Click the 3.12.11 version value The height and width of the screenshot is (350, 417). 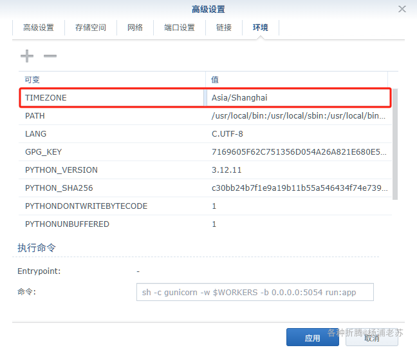coord(227,170)
